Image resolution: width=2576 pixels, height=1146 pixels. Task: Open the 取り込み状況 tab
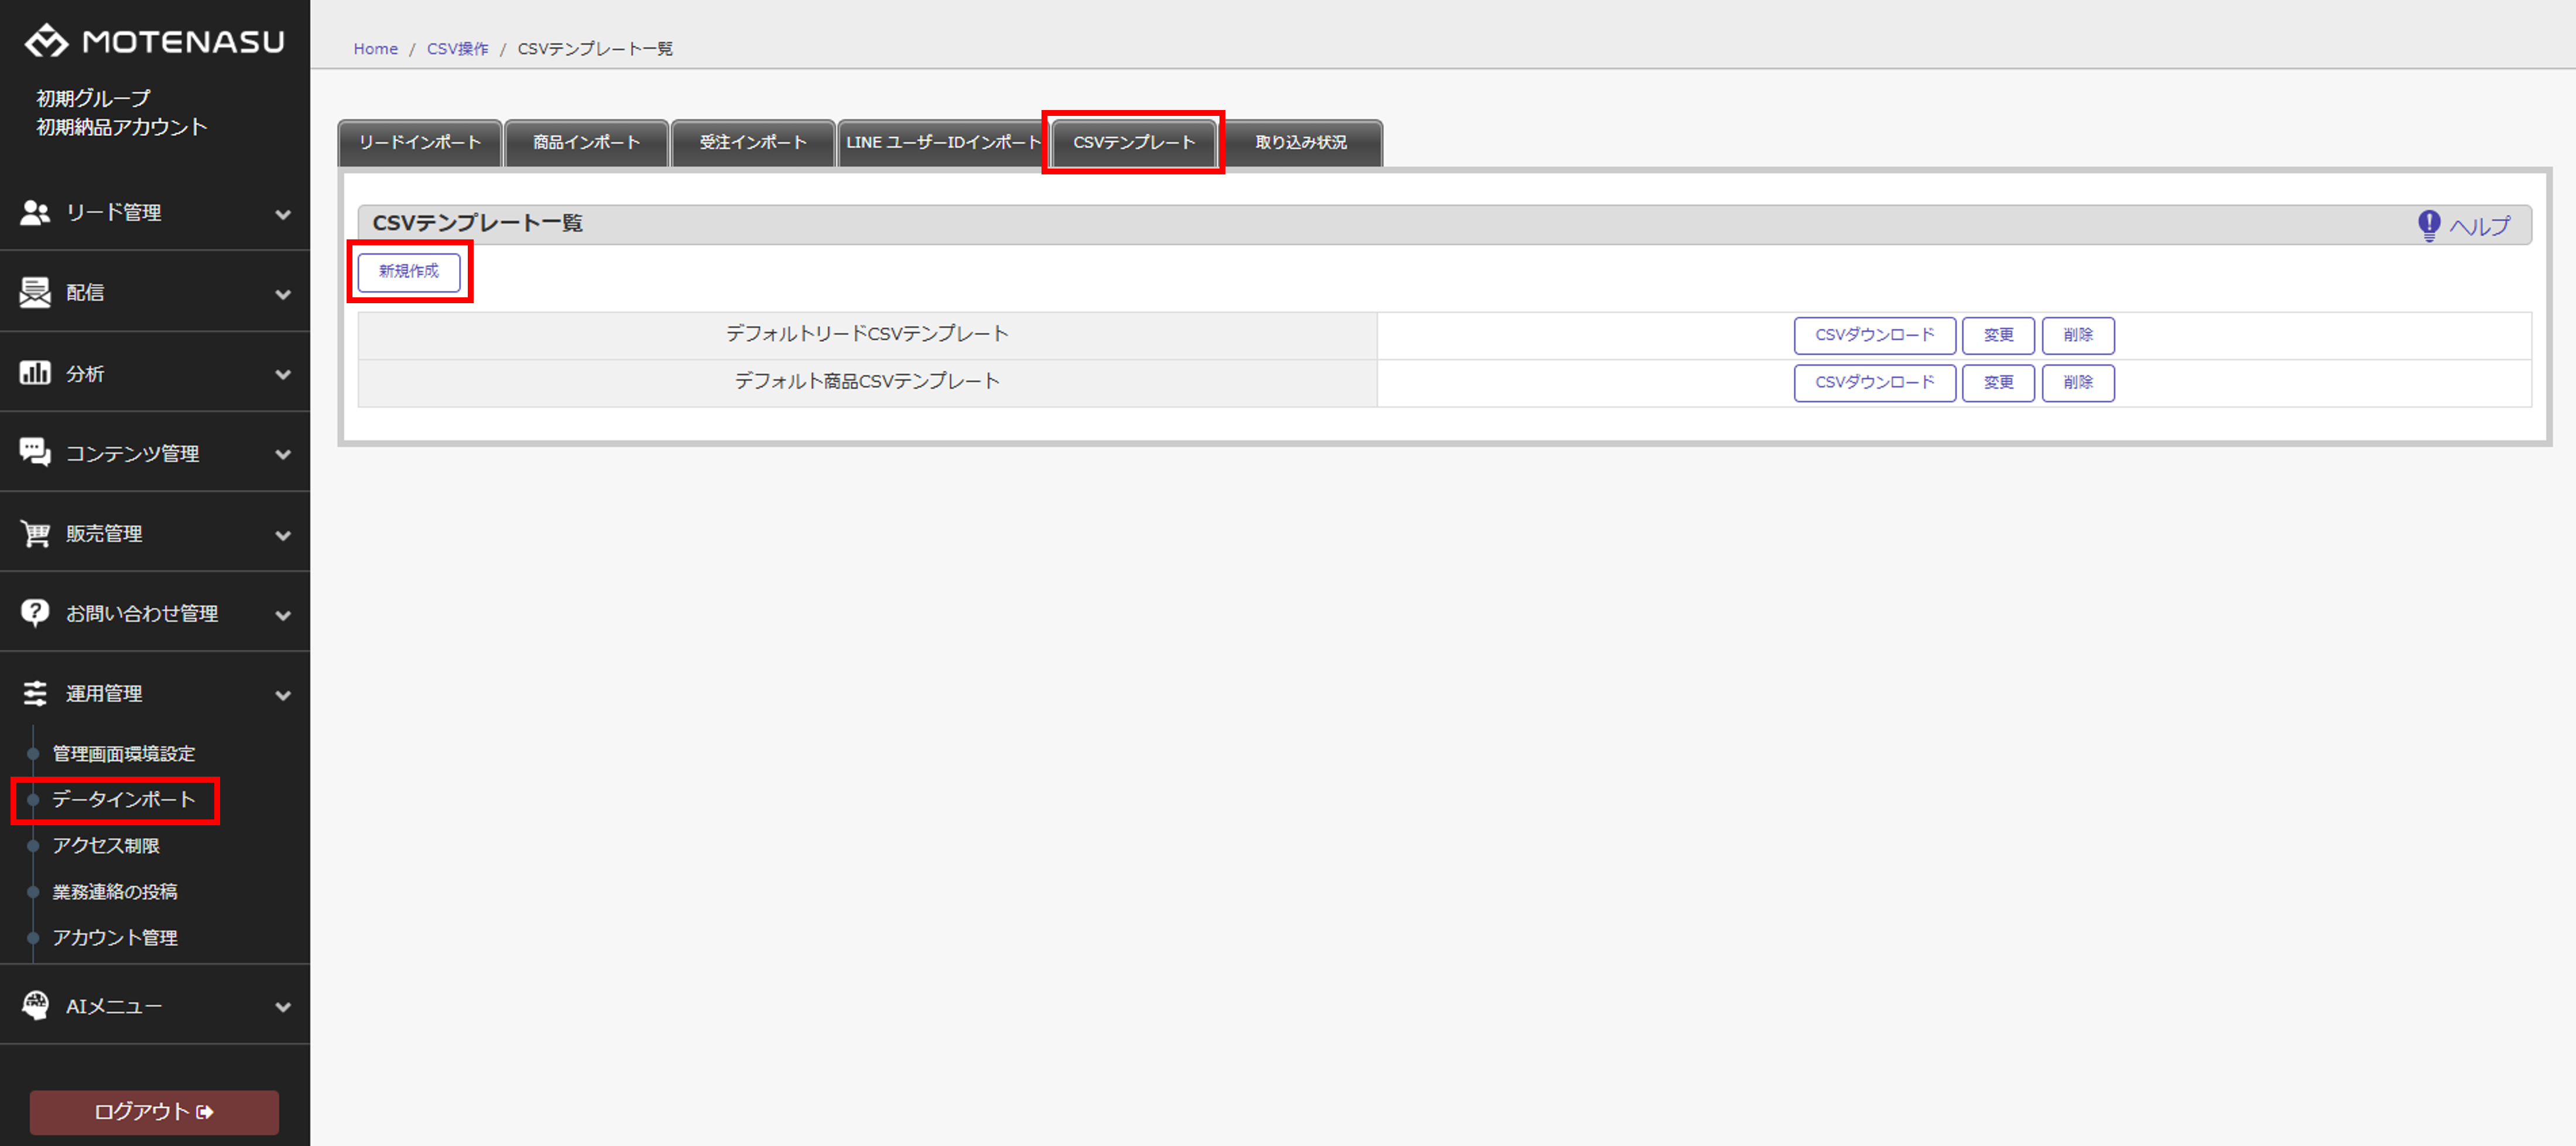[x=1300, y=143]
